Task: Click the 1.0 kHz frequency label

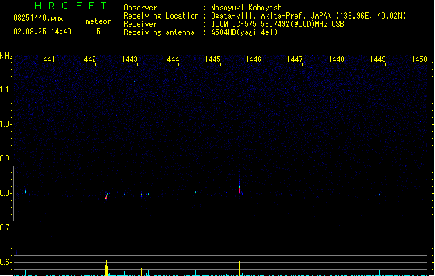Action: [x=6, y=124]
